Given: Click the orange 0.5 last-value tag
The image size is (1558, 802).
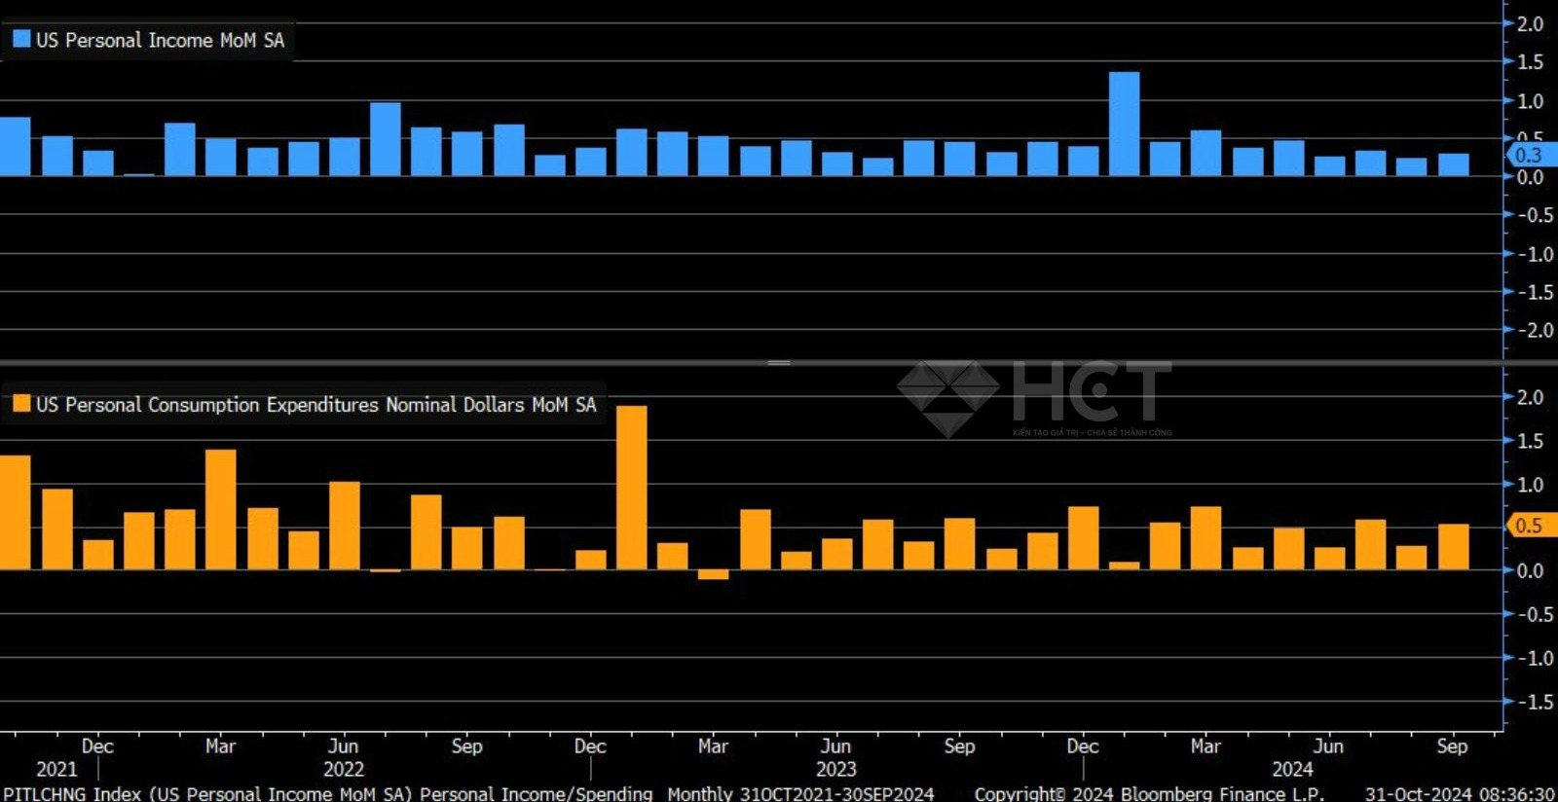Looking at the screenshot, I should pos(1529,526).
